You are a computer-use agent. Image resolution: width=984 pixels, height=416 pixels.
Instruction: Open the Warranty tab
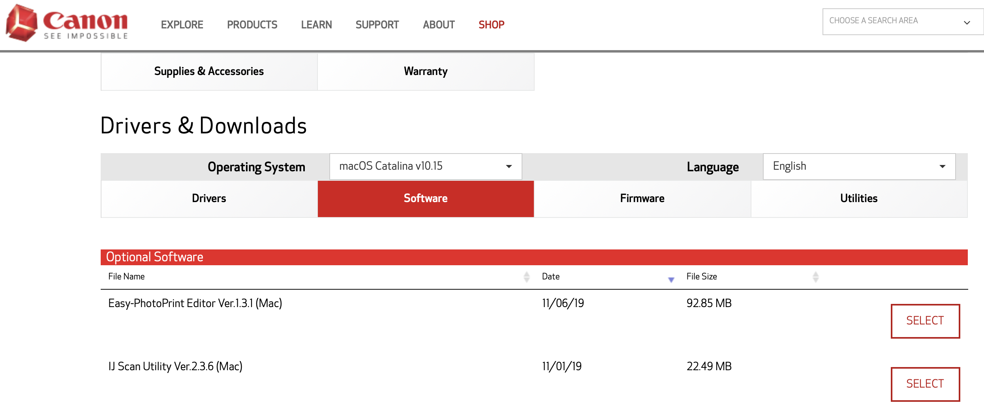click(425, 71)
